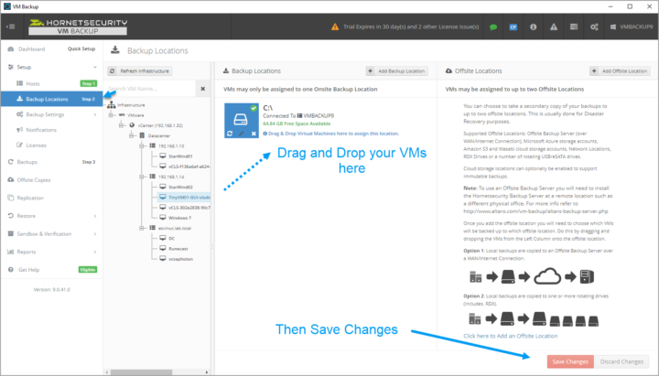Collapse esxinuc.lab.local host node
Viewport: 659px width, 376px height.
[x=142, y=228]
